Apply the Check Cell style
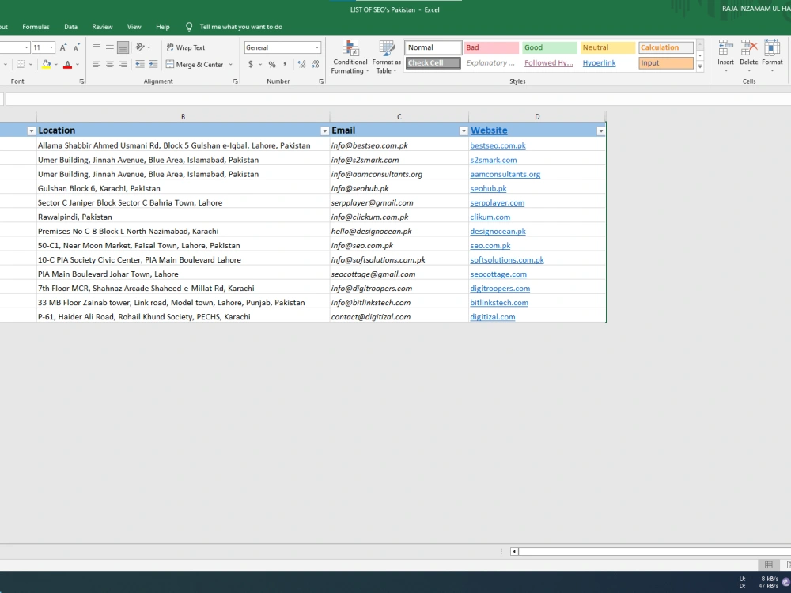 (x=433, y=63)
